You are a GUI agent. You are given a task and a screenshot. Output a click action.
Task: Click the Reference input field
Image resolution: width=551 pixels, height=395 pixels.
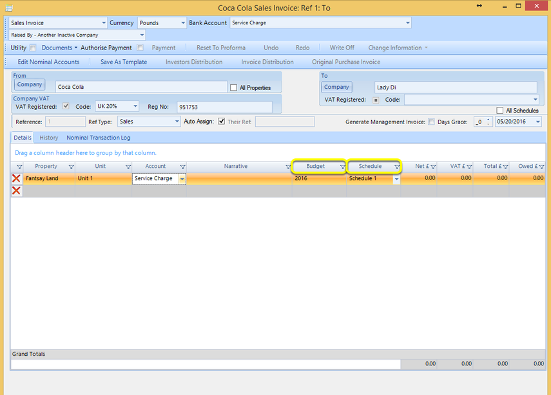(x=65, y=122)
